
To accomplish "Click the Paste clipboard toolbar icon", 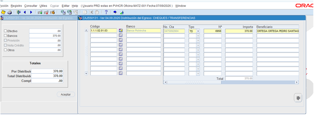I will tap(97, 12).
